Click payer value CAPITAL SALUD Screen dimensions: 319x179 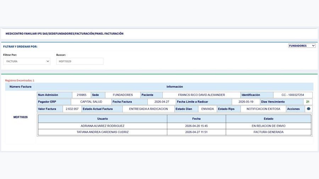(x=91, y=102)
